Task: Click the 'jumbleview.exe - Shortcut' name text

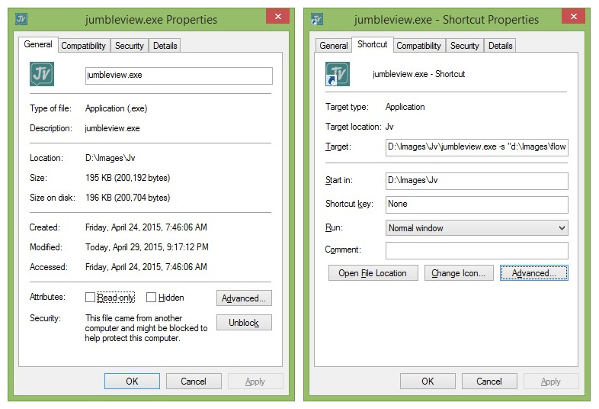Action: 418,74
